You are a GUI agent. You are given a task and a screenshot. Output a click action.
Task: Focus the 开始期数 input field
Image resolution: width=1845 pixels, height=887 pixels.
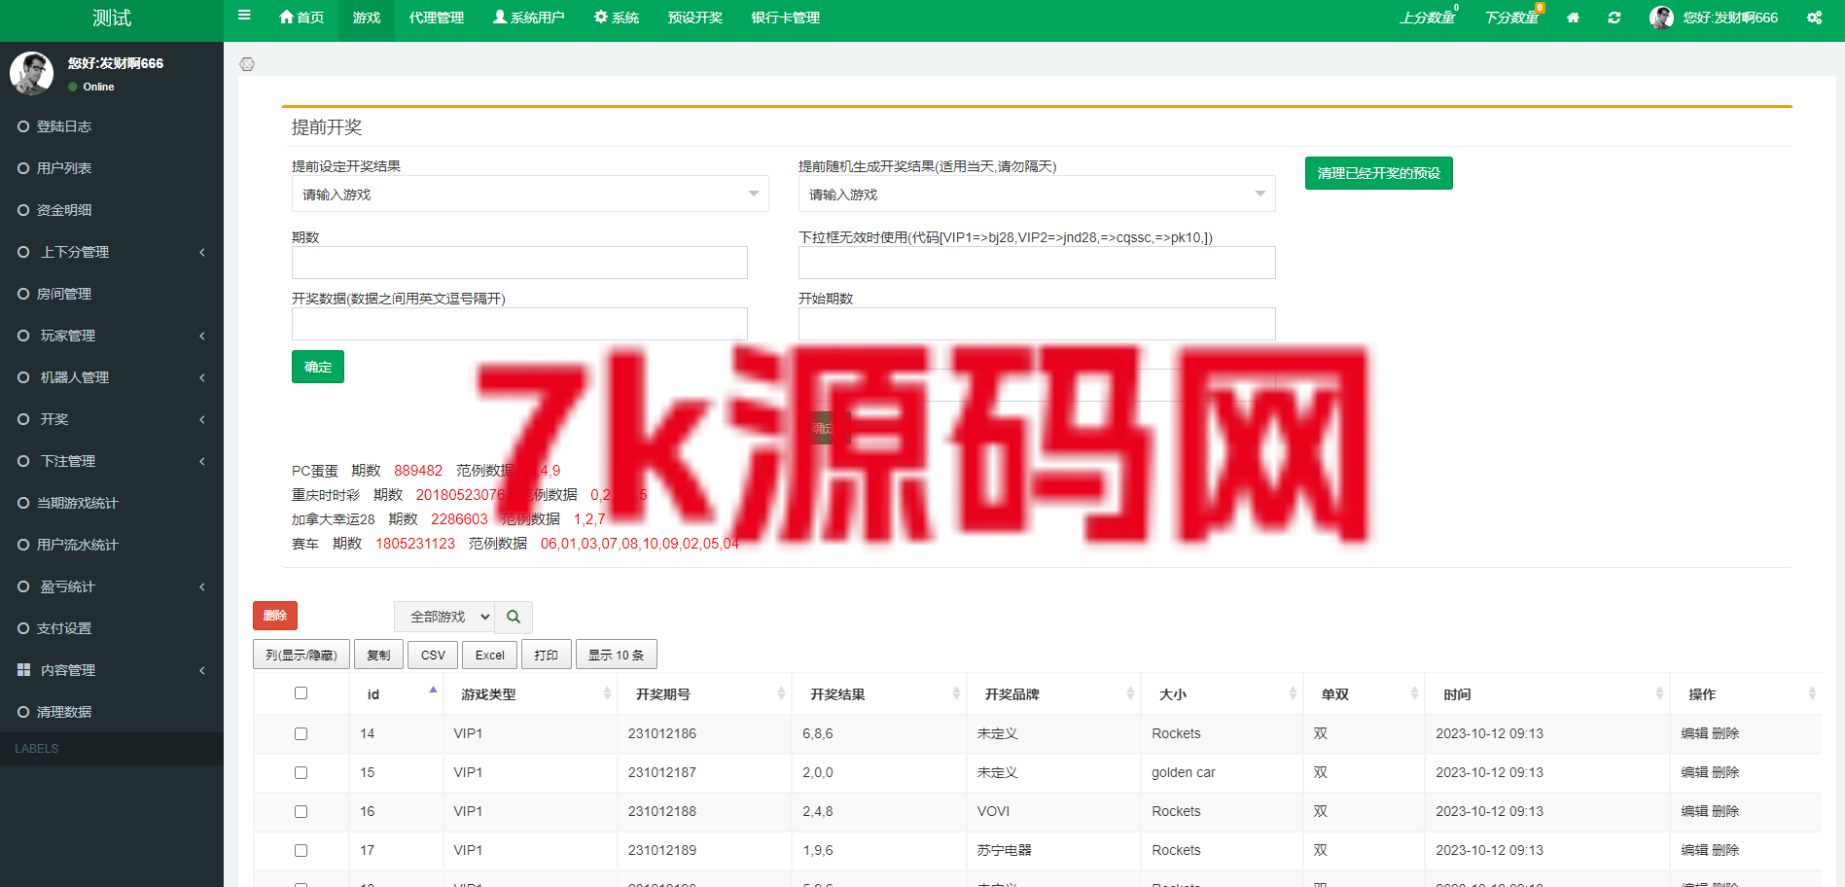(x=1037, y=324)
